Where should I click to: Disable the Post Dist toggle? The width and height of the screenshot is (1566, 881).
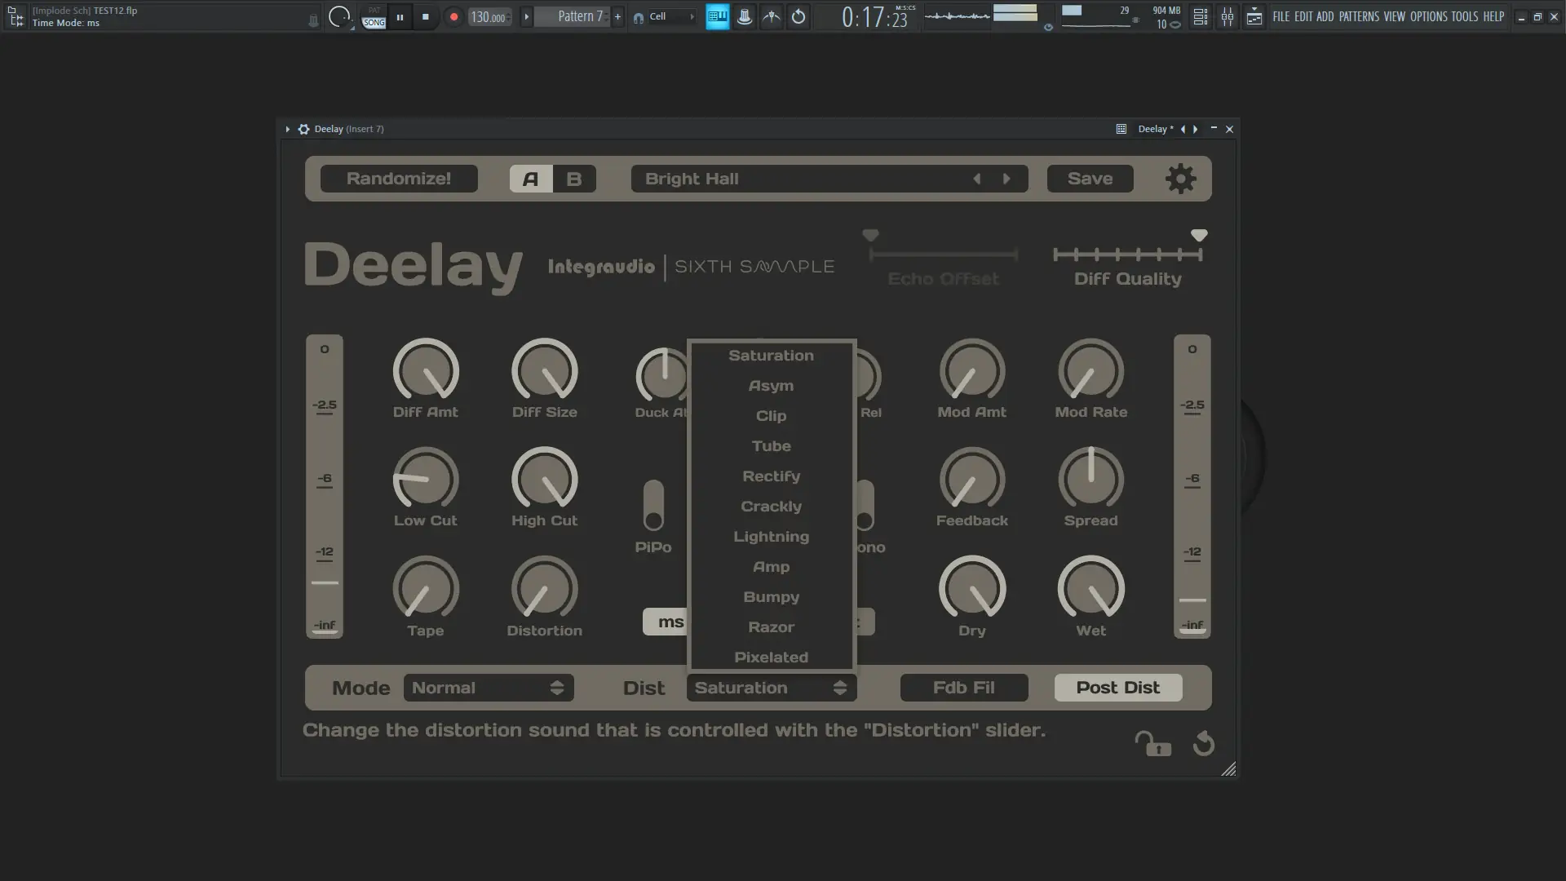1117,688
